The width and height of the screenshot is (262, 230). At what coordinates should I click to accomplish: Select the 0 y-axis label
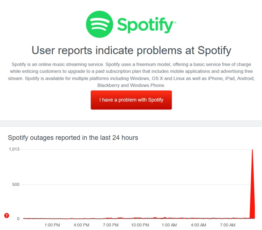point(18,219)
